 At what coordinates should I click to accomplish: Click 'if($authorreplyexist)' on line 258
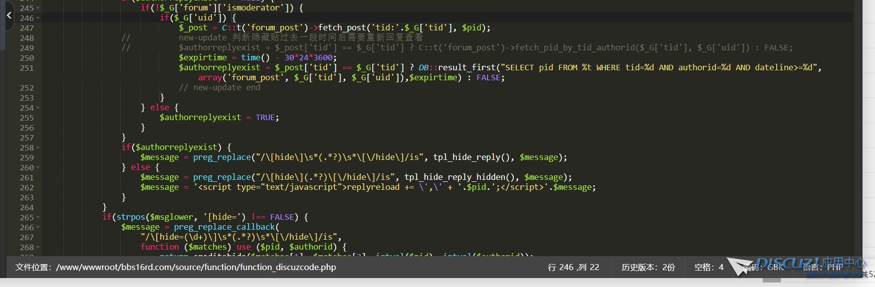(x=171, y=147)
